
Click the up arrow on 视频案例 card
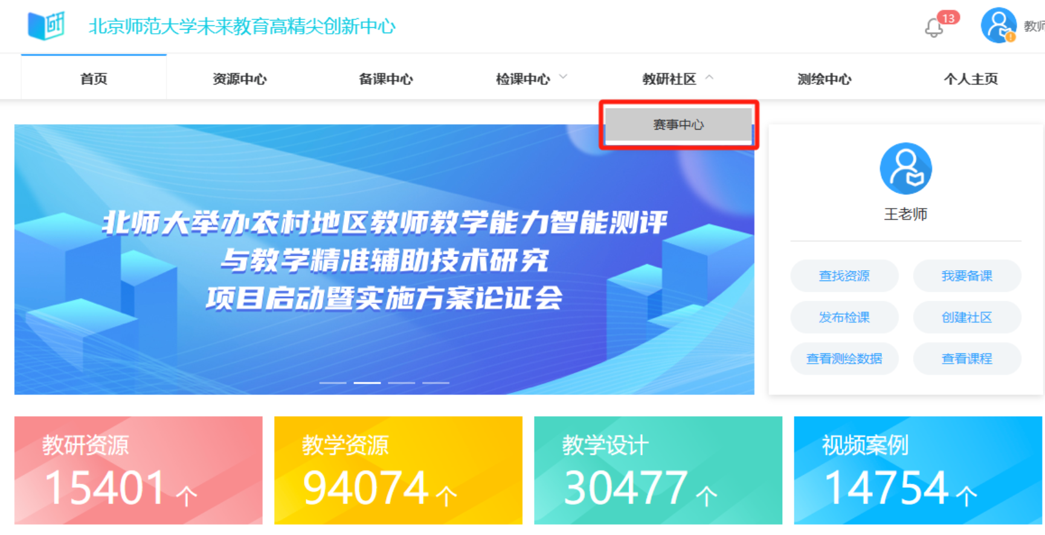[x=966, y=496]
